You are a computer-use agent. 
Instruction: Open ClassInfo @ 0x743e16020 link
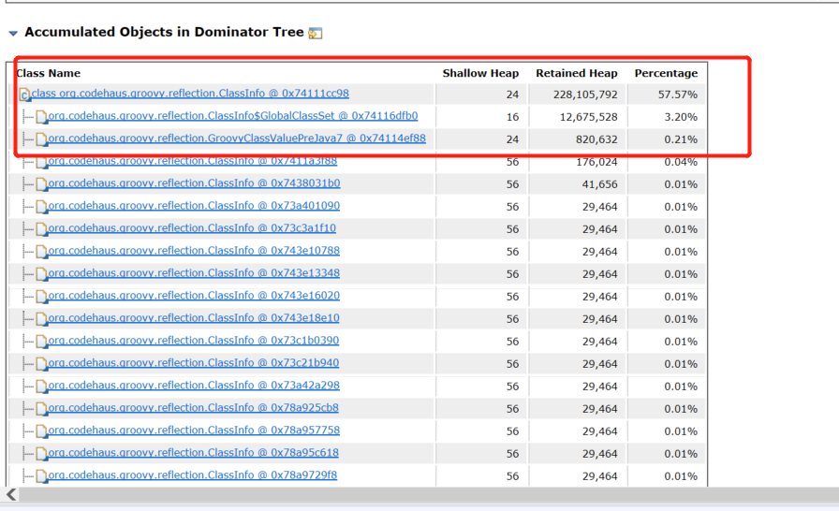coord(194,296)
